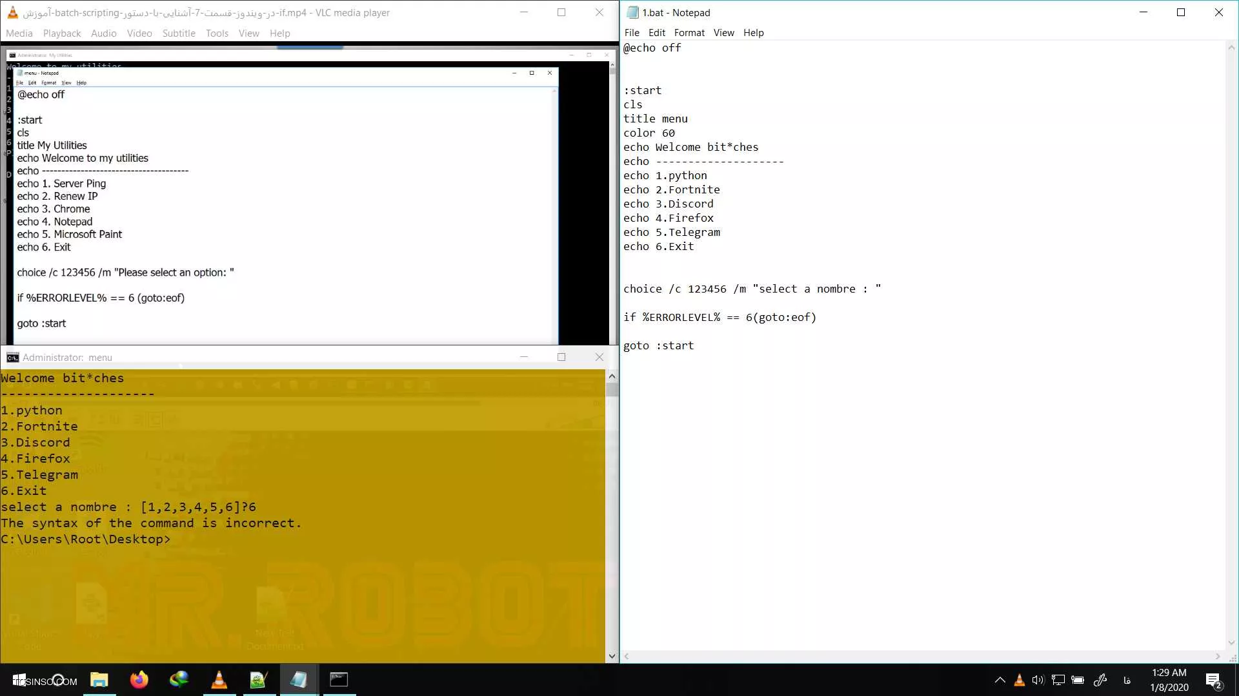Open battery status tray icon
The height and width of the screenshot is (696, 1239).
click(1078, 680)
